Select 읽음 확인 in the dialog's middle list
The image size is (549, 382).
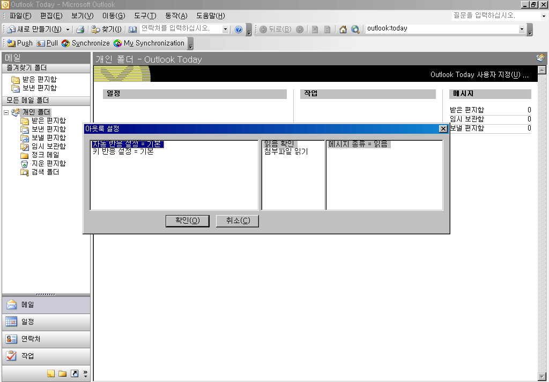click(279, 144)
